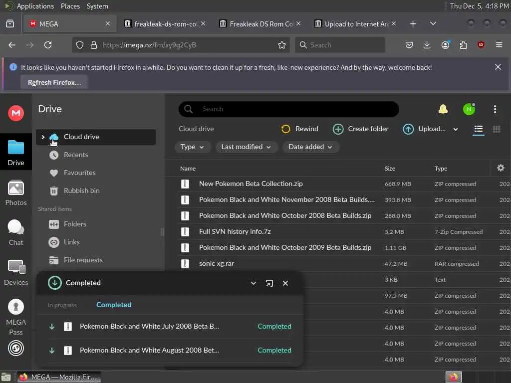Click the padlock site info icon
The image size is (511, 383).
pos(94,45)
